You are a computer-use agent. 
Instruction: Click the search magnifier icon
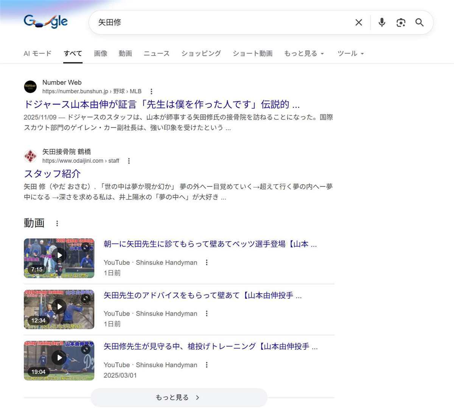pos(419,23)
